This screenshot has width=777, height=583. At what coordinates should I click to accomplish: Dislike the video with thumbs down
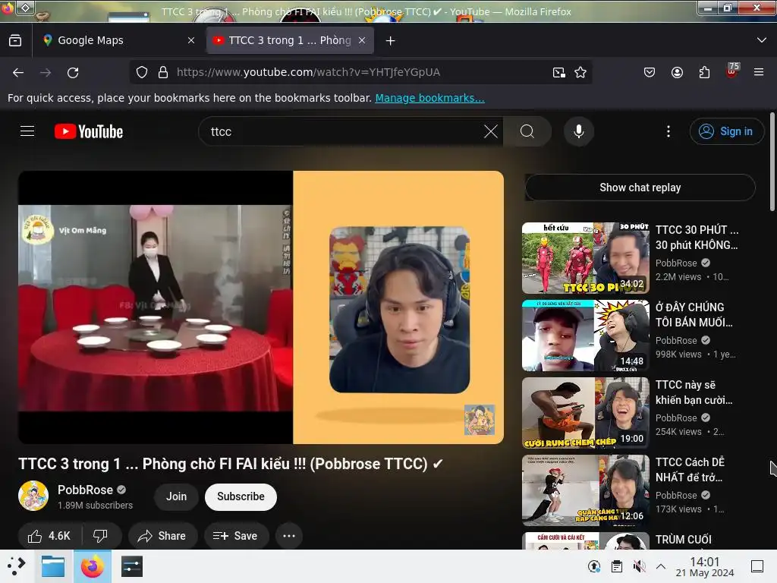tap(101, 536)
